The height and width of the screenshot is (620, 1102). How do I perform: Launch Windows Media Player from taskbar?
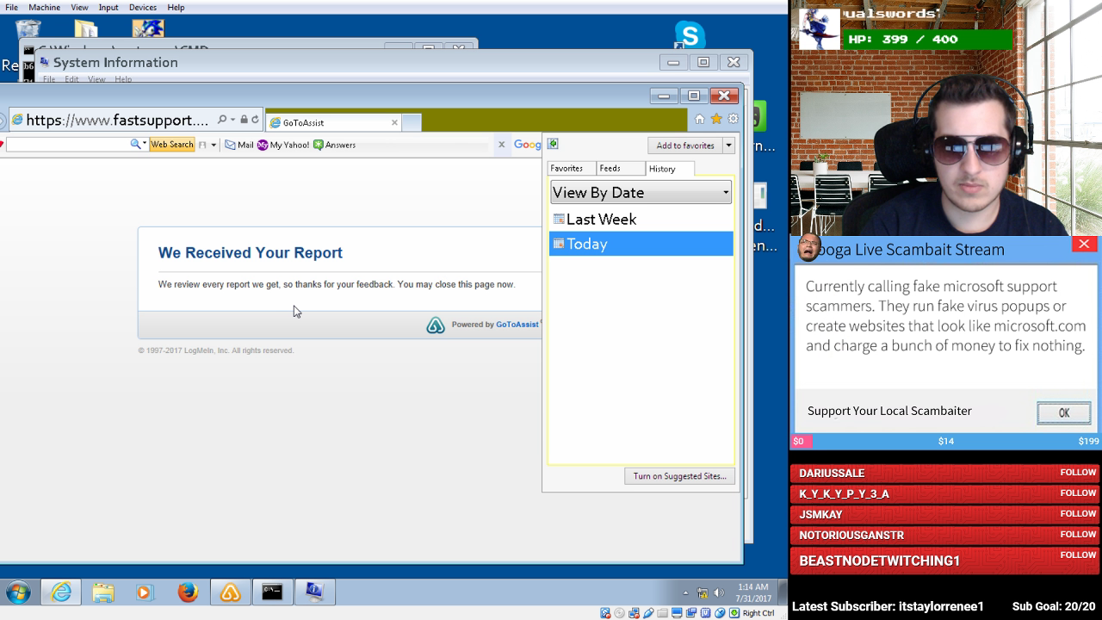coord(145,592)
